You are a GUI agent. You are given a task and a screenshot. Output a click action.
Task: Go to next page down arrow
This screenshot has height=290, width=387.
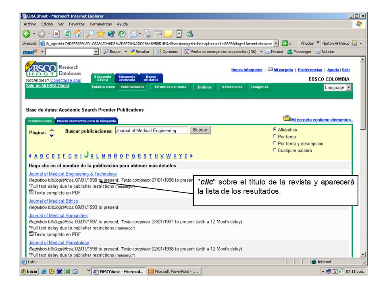click(52, 135)
